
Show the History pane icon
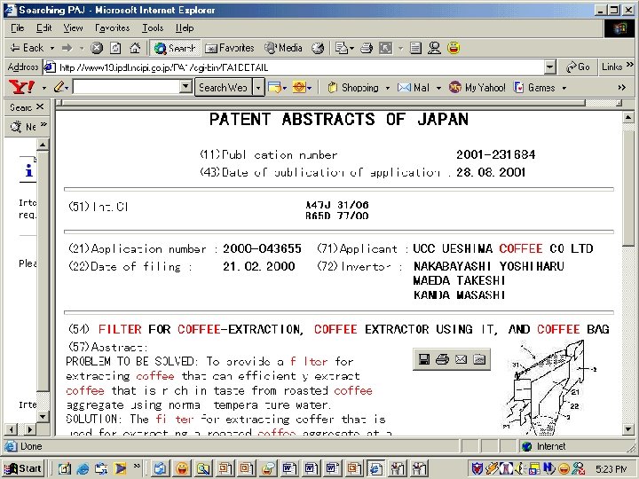318,48
